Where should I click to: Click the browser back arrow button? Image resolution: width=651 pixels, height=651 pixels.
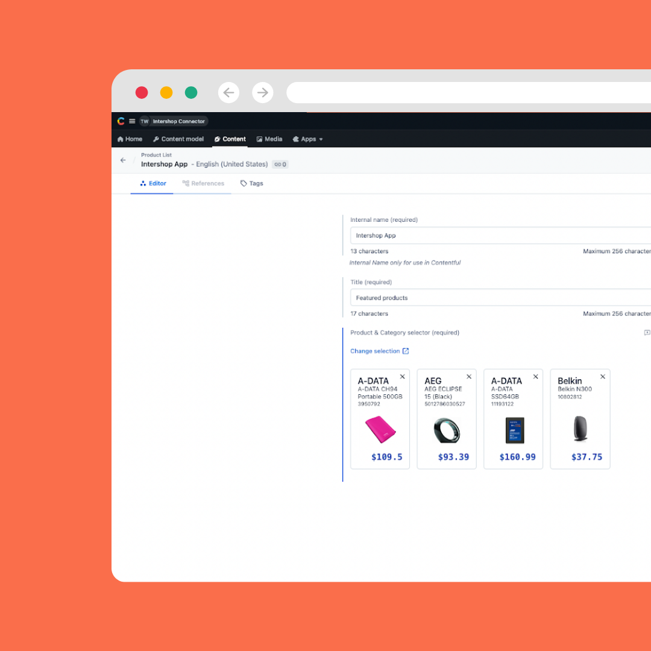229,93
